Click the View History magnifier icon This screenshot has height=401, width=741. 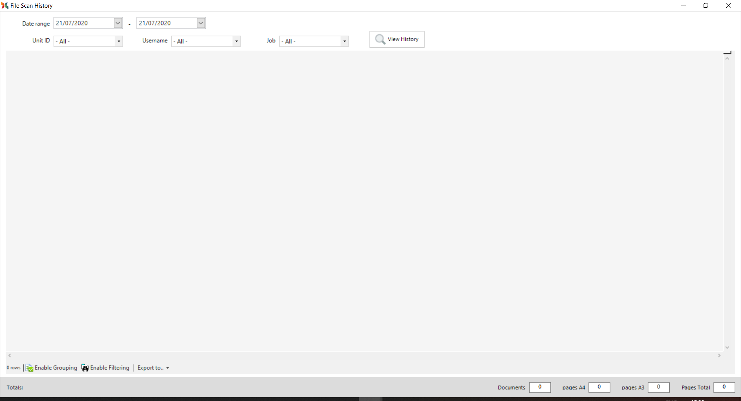coord(380,39)
